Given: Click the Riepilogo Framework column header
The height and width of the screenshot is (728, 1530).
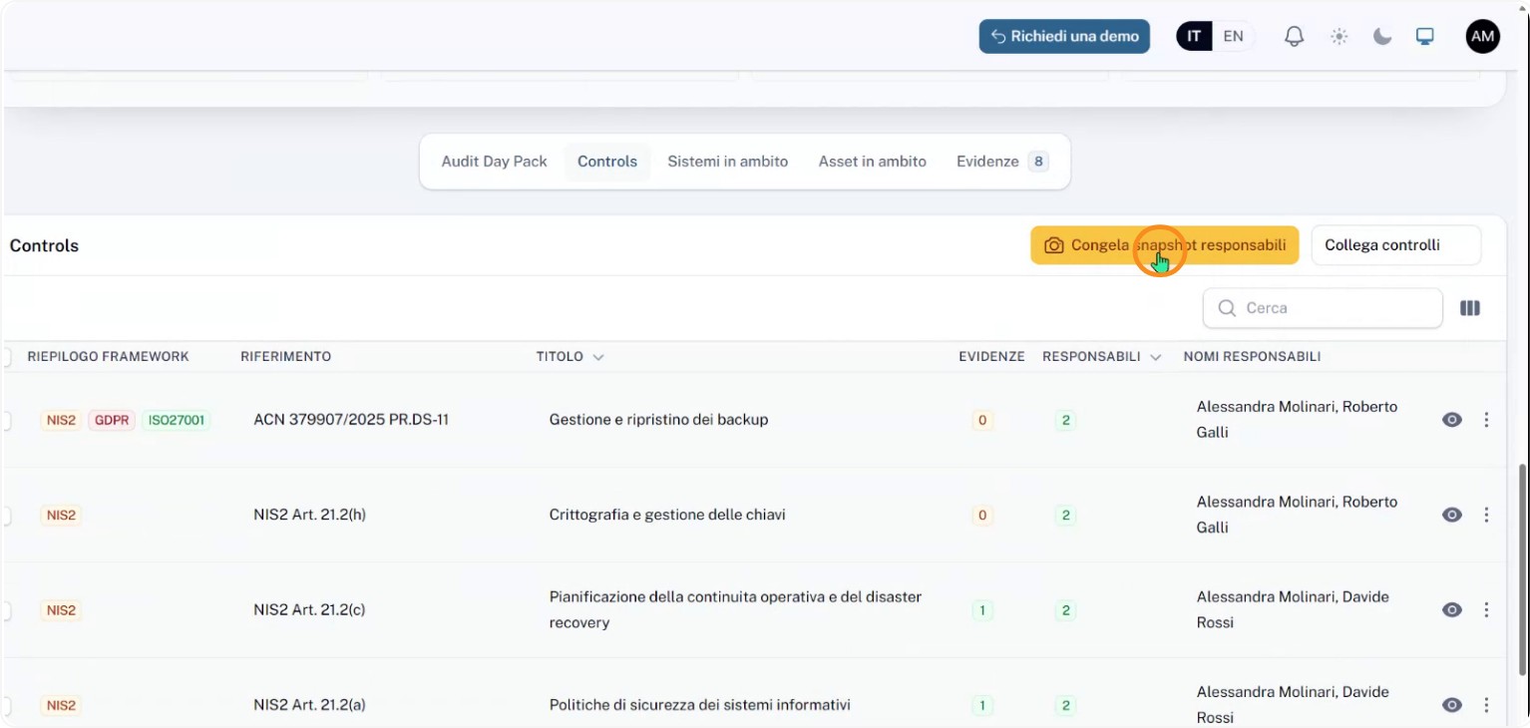Looking at the screenshot, I should pos(108,356).
